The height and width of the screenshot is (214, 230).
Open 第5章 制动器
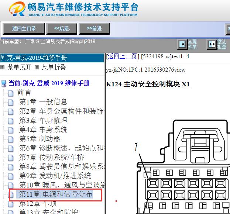pyautogui.click(x=40, y=139)
